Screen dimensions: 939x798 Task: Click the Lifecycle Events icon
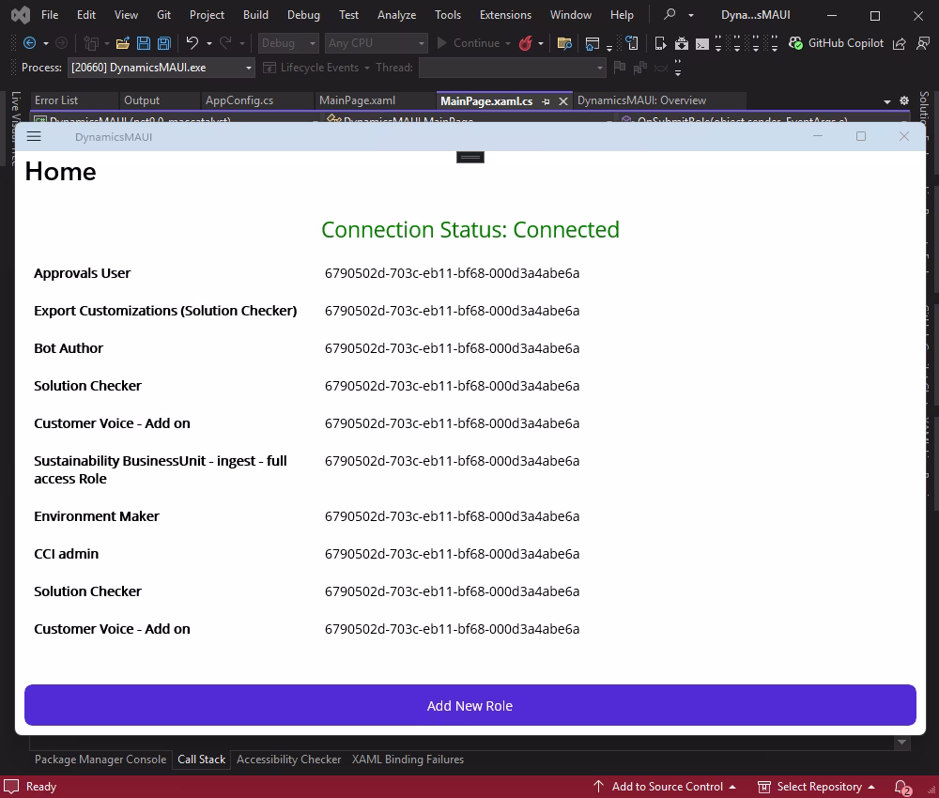269,68
